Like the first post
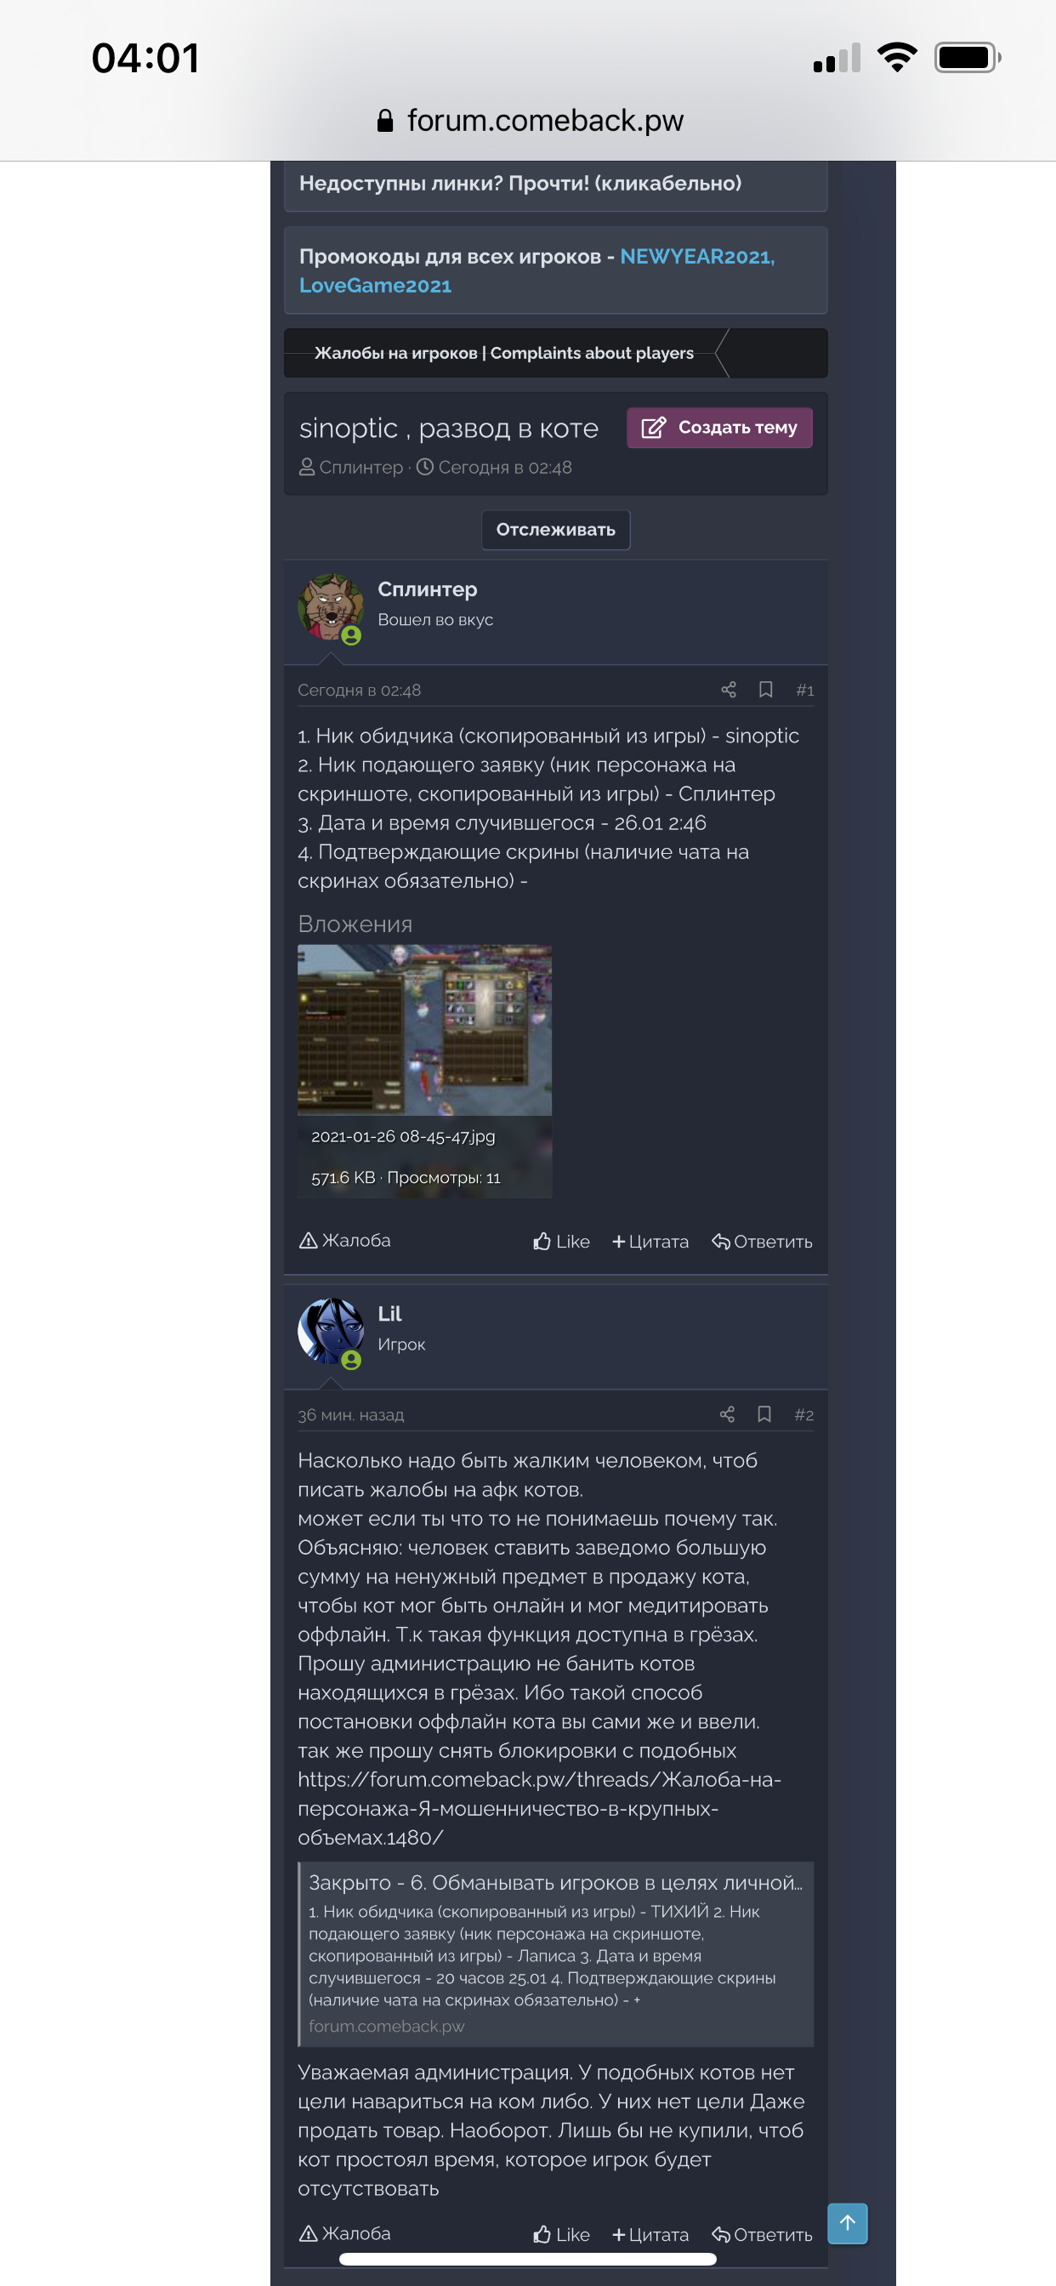Screen dimensions: 1056x2286 562,1242
